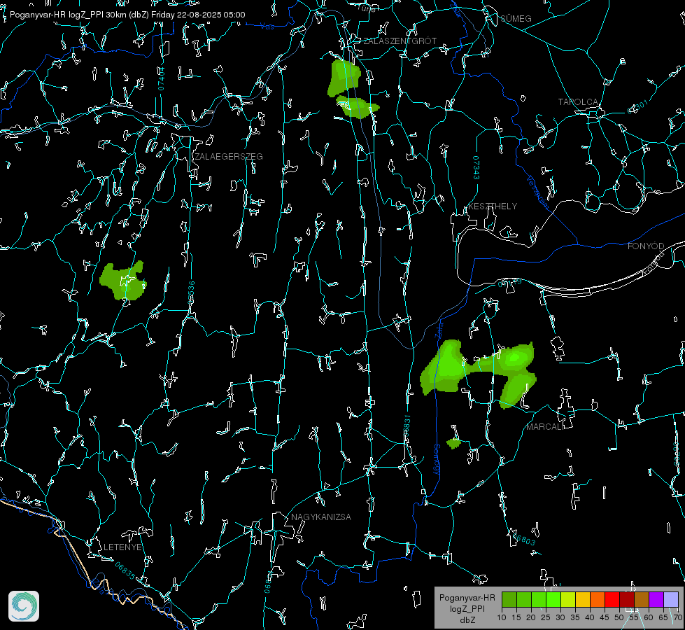Click the ZALAEGERSZEG city label

pyautogui.click(x=229, y=157)
